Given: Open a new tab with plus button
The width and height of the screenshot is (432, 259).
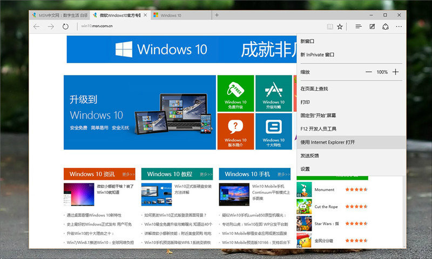Looking at the screenshot, I should pyautogui.click(x=217, y=15).
